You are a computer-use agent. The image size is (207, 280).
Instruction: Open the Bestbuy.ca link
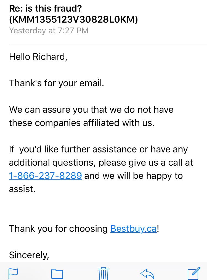tap(134, 229)
